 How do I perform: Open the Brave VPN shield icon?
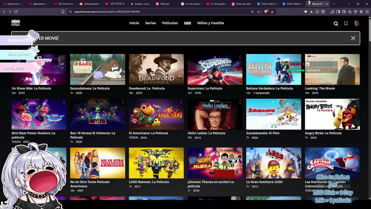pos(355,12)
